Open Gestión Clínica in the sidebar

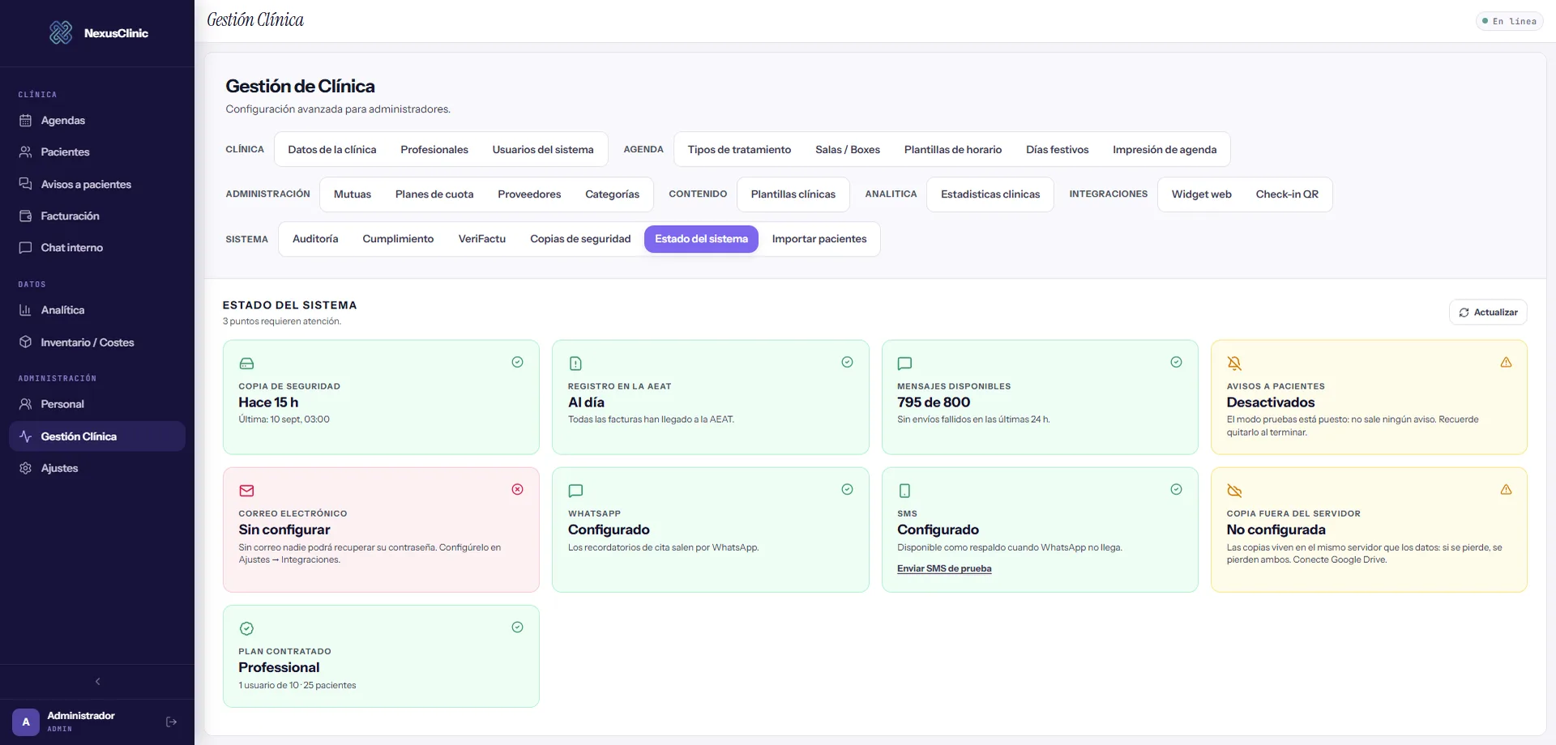pos(97,436)
